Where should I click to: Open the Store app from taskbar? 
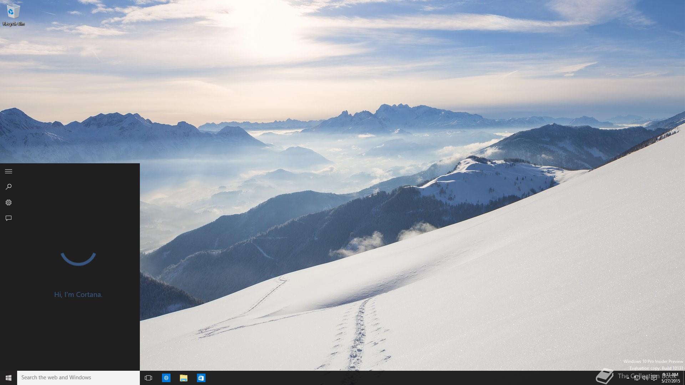(x=201, y=378)
